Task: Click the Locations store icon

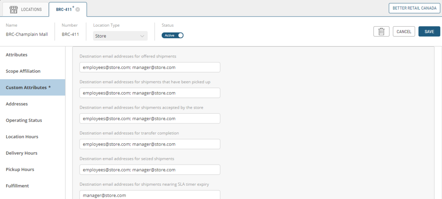Action: point(14,10)
